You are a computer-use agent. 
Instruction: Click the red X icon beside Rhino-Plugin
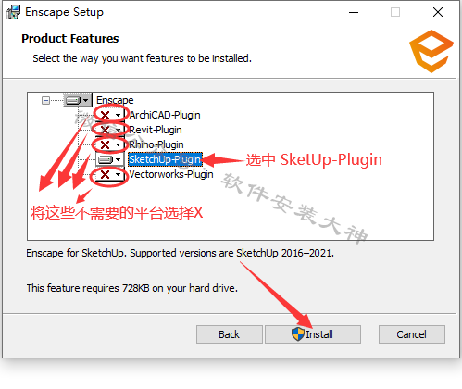click(105, 144)
